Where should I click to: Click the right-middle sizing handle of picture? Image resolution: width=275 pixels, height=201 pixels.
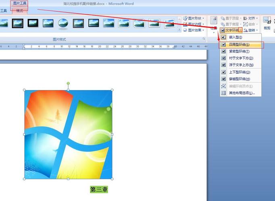(x=112, y=134)
